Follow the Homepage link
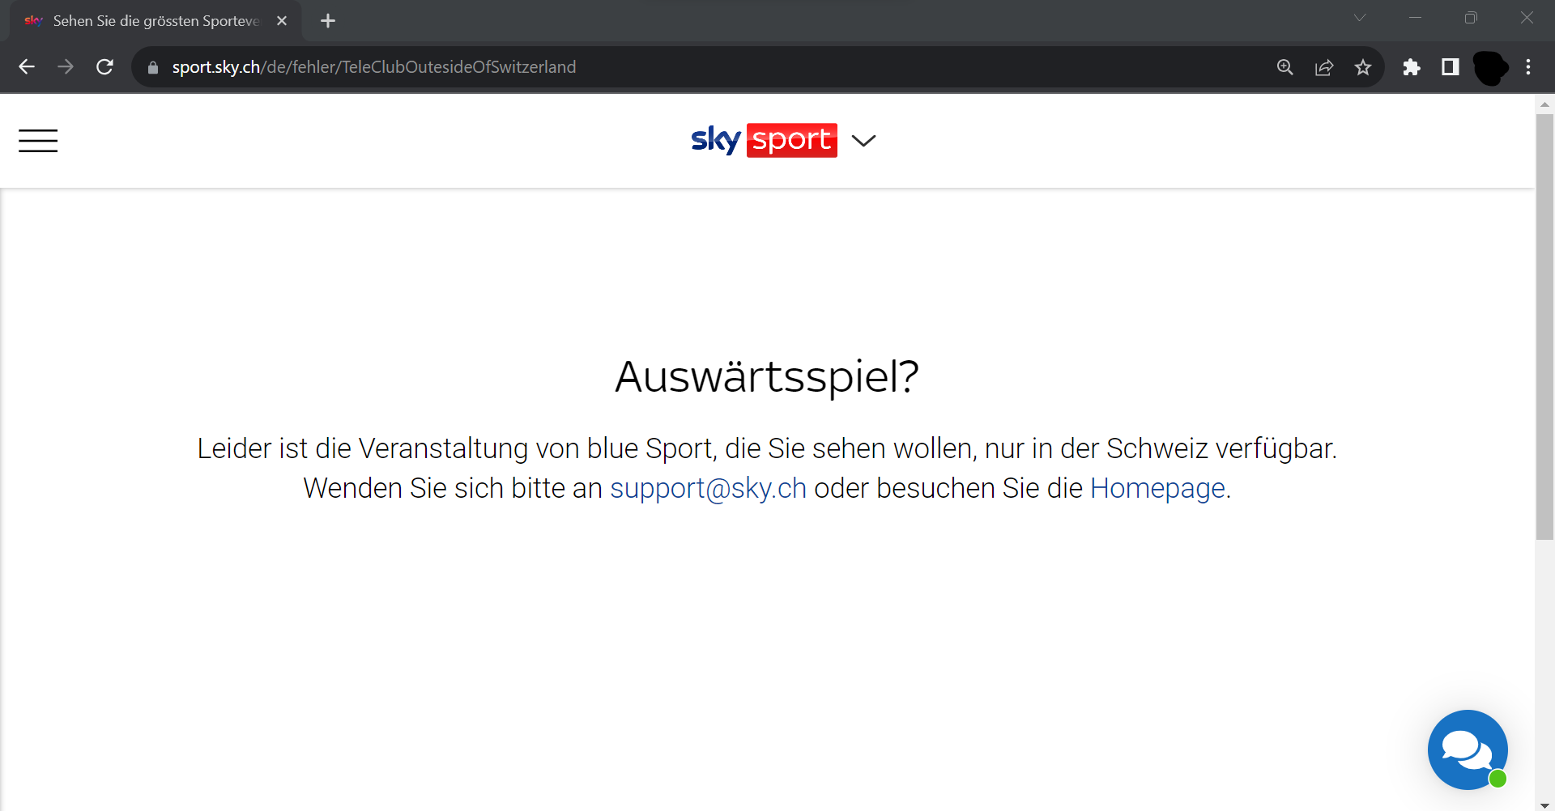1555x811 pixels. click(x=1157, y=488)
